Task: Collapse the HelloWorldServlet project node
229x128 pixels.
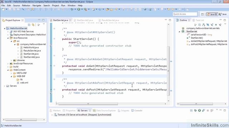Action: 5,28
